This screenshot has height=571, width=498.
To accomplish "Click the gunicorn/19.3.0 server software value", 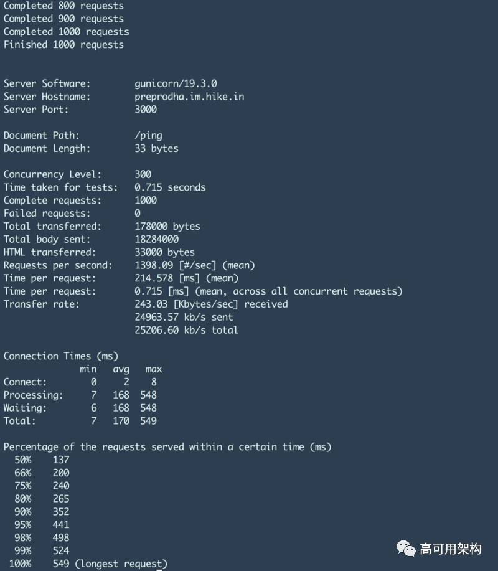I will tap(176, 83).
